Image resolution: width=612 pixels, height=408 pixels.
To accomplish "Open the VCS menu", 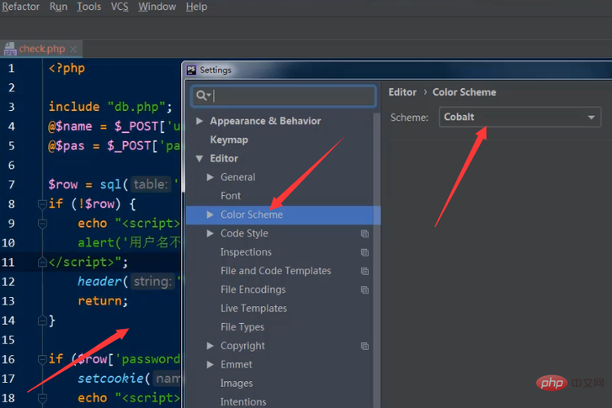I will 119,7.
